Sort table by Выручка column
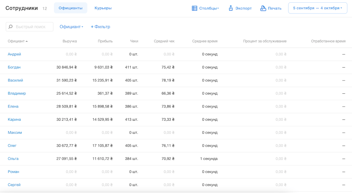352x193 pixels. point(70,41)
